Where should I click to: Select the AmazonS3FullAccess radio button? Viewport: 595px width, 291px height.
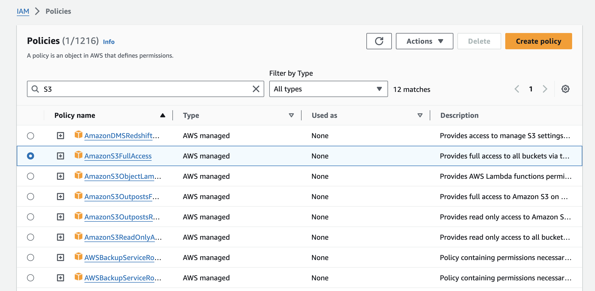click(31, 156)
